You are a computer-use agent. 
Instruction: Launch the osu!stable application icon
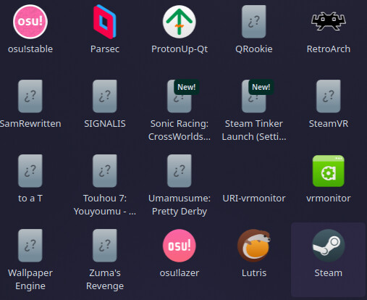(30, 22)
